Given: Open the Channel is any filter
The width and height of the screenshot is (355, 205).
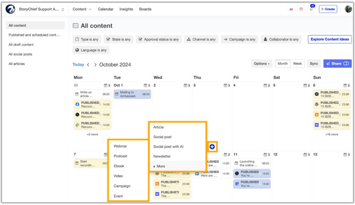Looking at the screenshot, I should click(201, 39).
